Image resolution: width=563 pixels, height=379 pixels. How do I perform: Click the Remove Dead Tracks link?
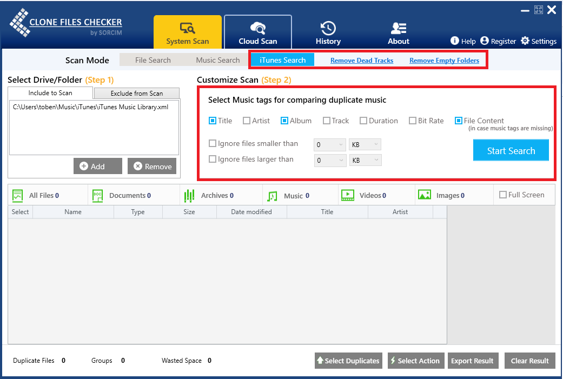tap(362, 61)
